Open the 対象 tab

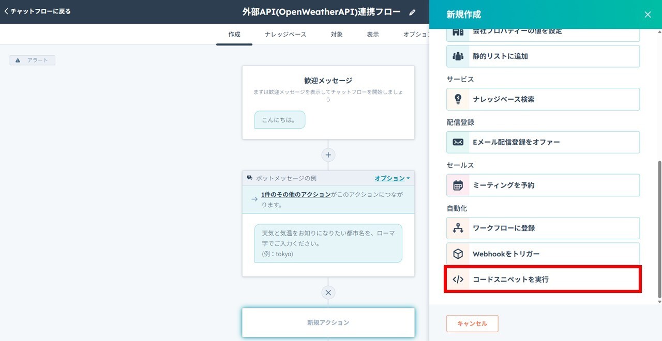pyautogui.click(x=337, y=34)
